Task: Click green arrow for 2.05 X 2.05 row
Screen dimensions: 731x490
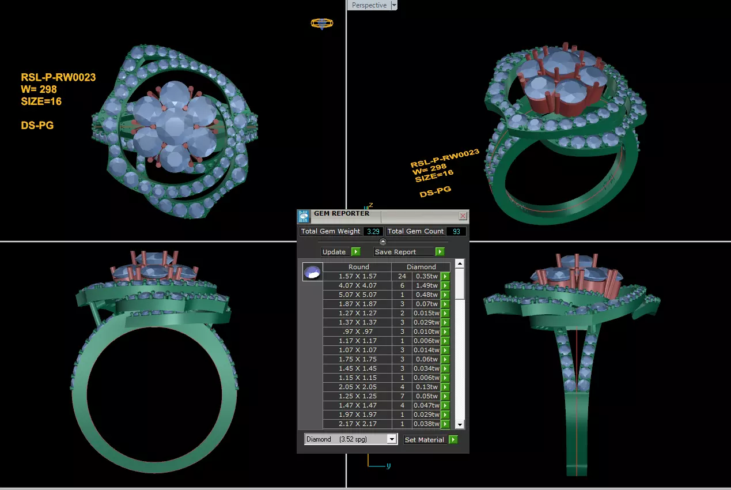Action: click(445, 387)
